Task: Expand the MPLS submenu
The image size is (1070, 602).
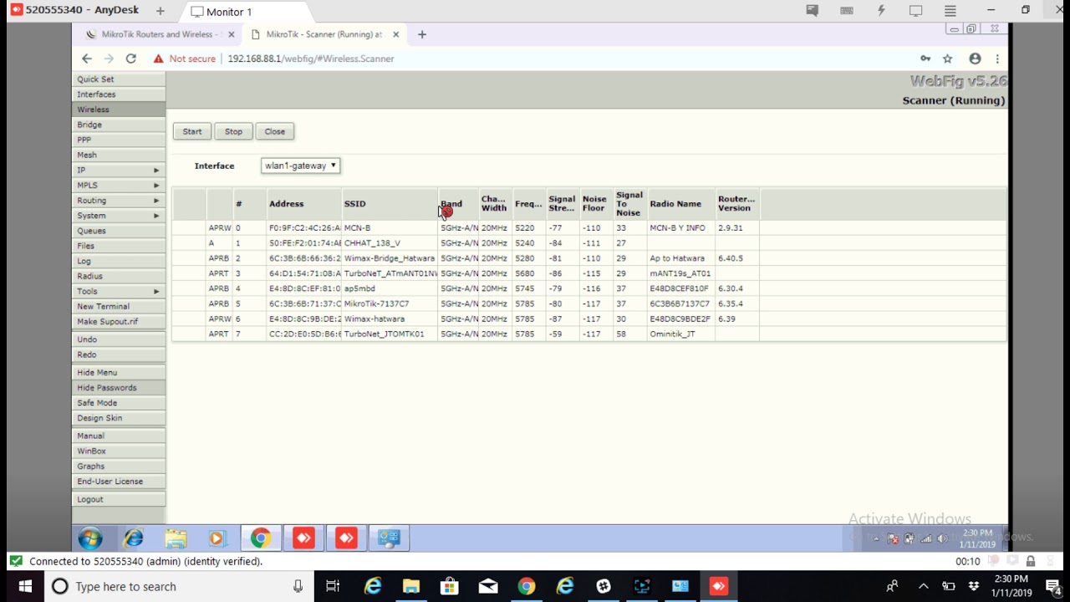Action: coord(119,185)
